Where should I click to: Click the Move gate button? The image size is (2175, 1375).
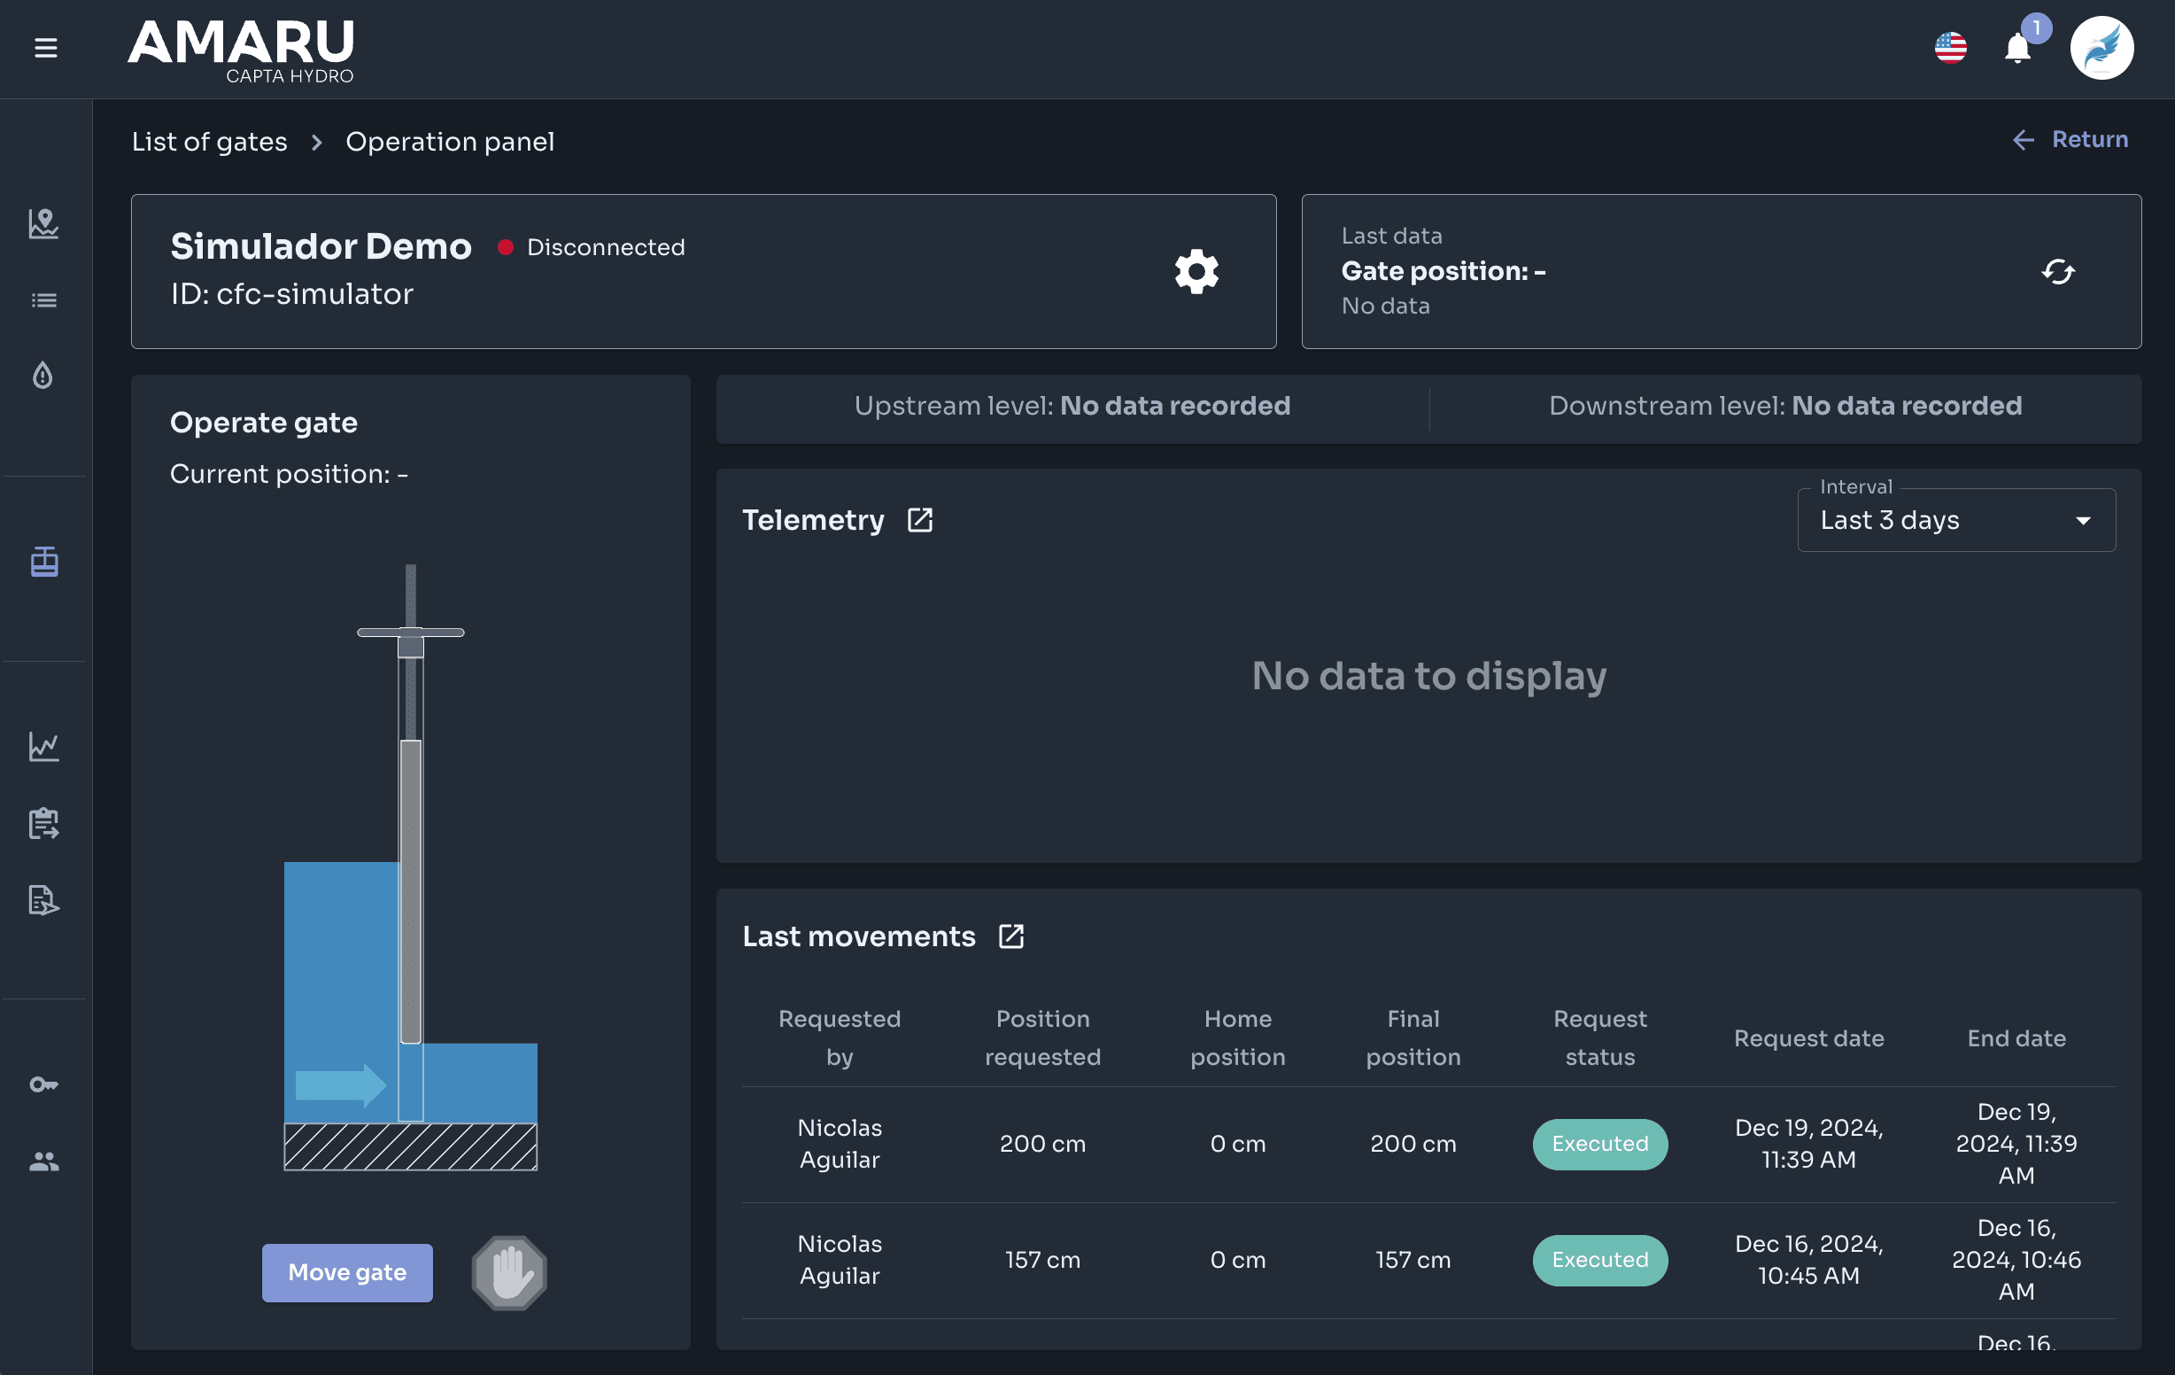tap(348, 1273)
